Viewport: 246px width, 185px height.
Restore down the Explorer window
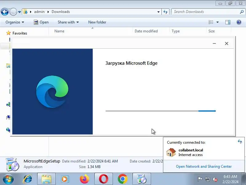pyautogui.click(x=230, y=3)
